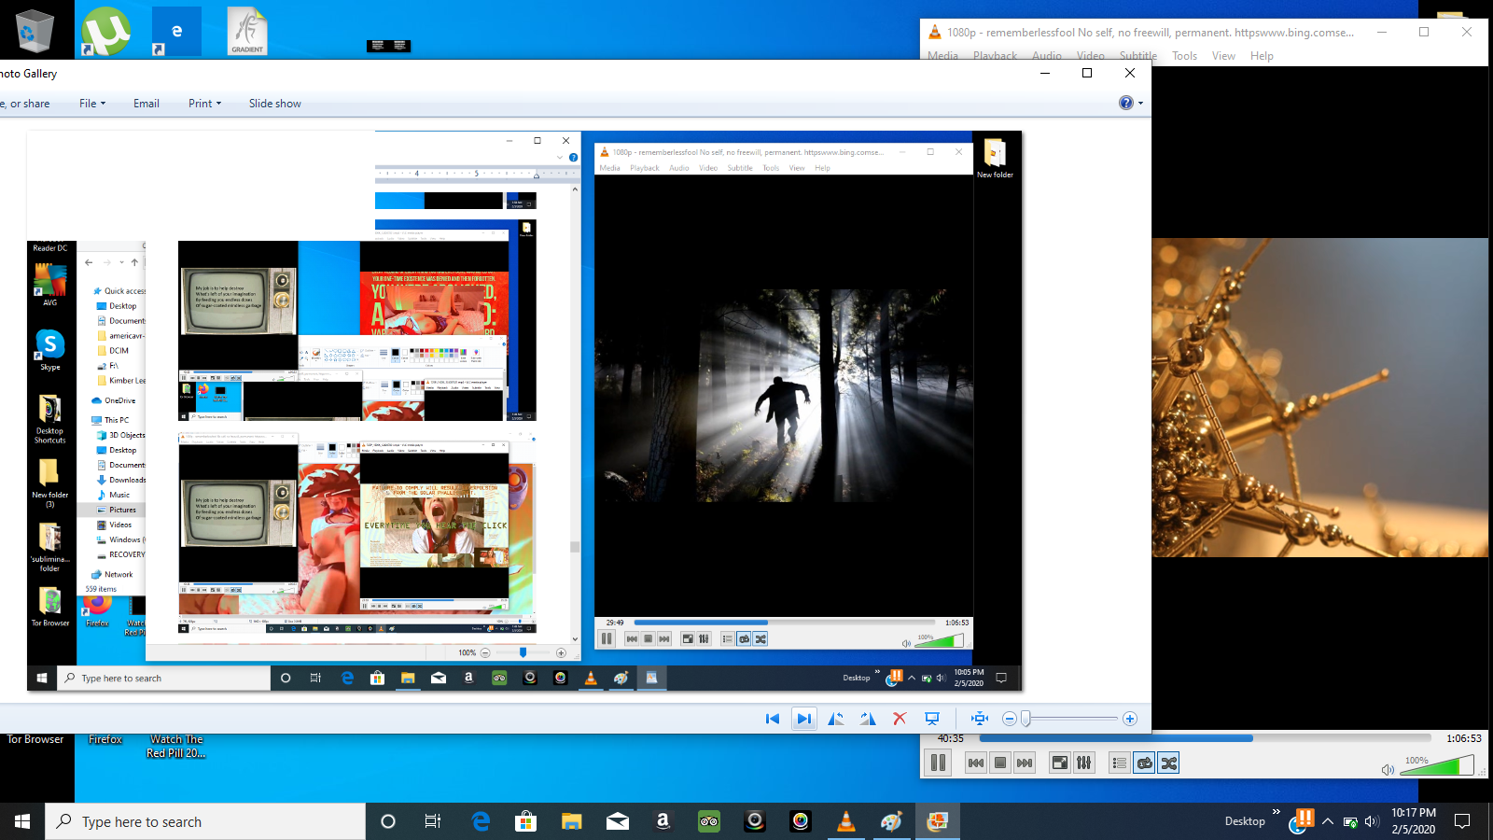1493x840 pixels.
Task: Mute VLC with the speaker icon
Action: [1388, 769]
